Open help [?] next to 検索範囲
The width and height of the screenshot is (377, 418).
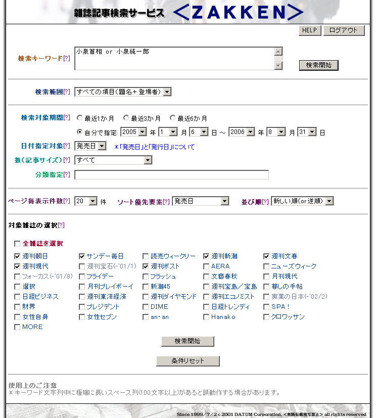click(x=67, y=92)
